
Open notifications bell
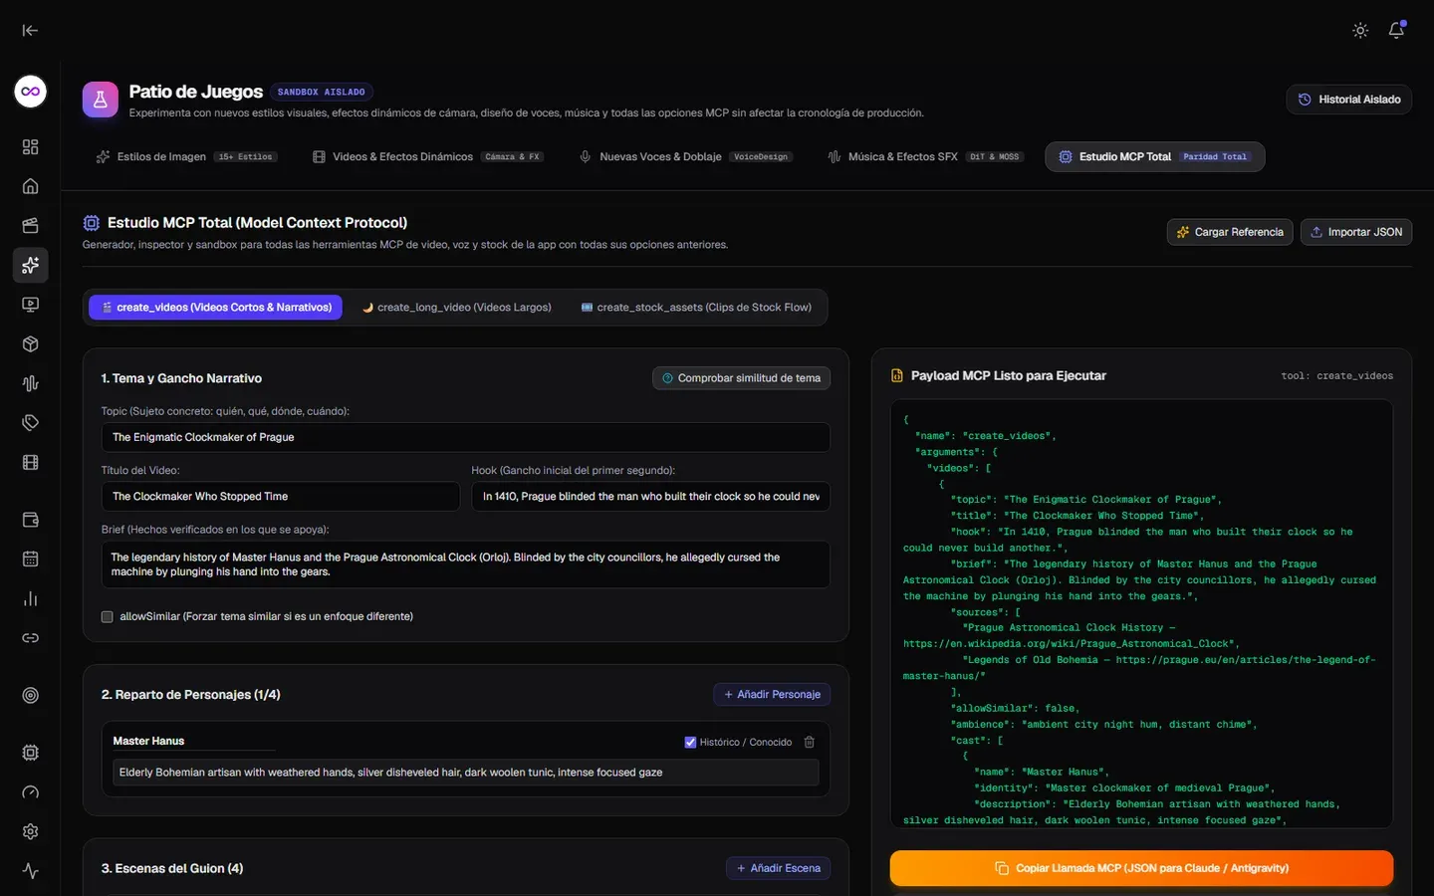pos(1396,31)
